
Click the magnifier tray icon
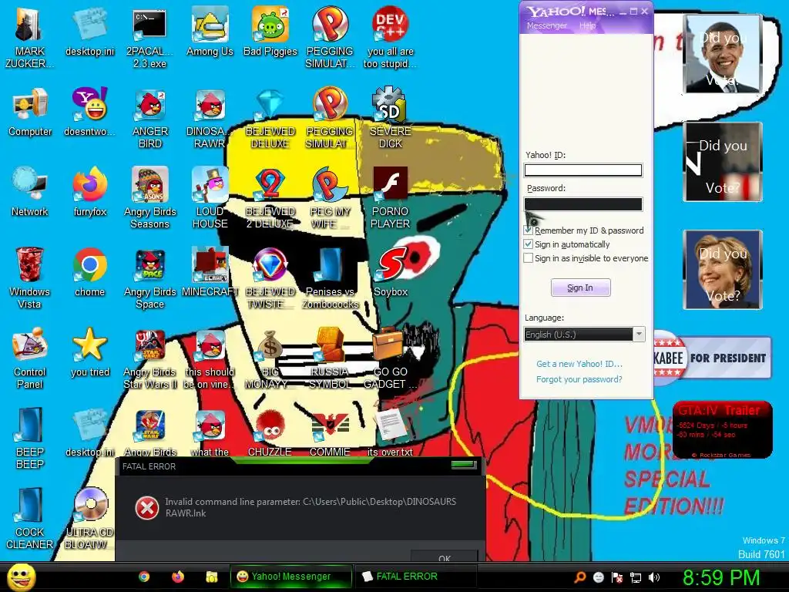pyautogui.click(x=579, y=577)
